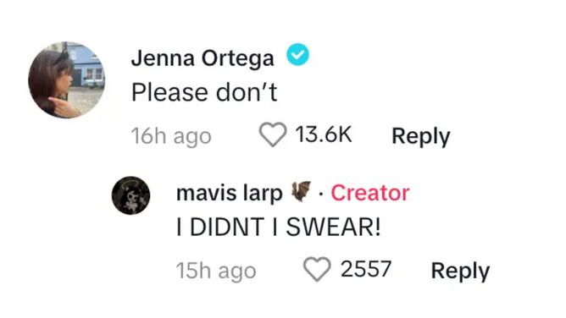The height and width of the screenshot is (318, 566).
Task: Select the "I DIDNT I SWEAR!" reply text
Action: (x=278, y=228)
